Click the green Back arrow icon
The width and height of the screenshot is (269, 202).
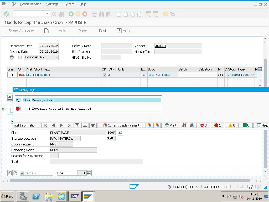(71, 14)
